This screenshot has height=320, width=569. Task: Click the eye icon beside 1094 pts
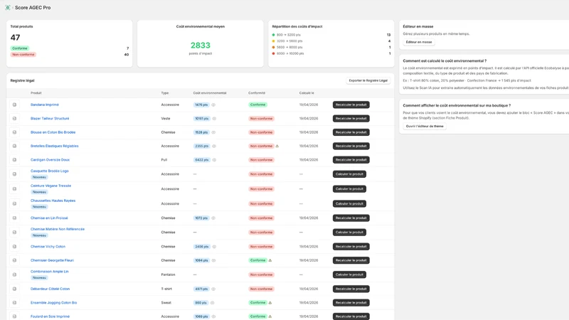click(214, 260)
